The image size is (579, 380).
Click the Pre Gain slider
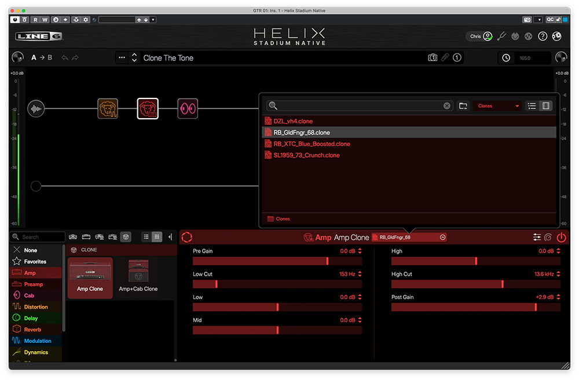point(277,261)
